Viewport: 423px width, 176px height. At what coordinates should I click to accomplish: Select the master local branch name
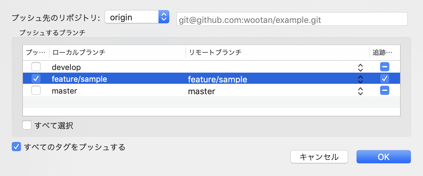pyautogui.click(x=64, y=91)
